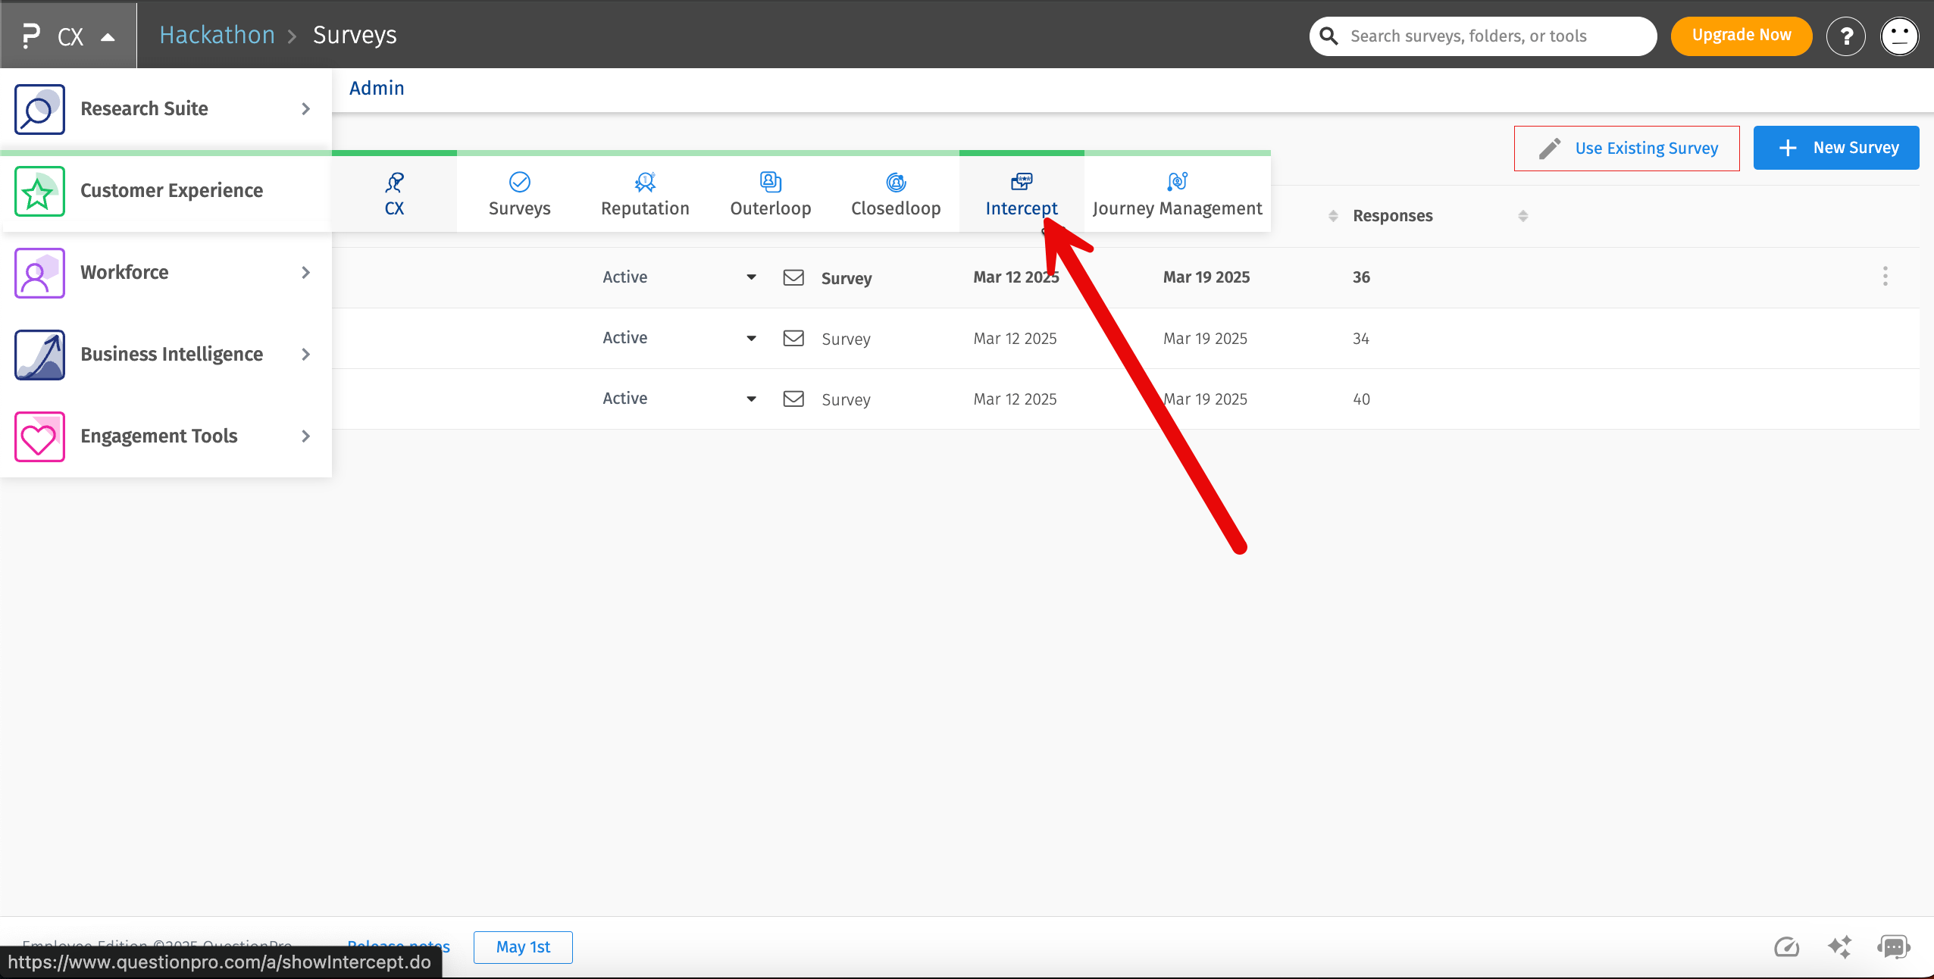Click the Business Intelligence chart icon
Screen dimensions: 1934x979
pyautogui.click(x=39, y=355)
